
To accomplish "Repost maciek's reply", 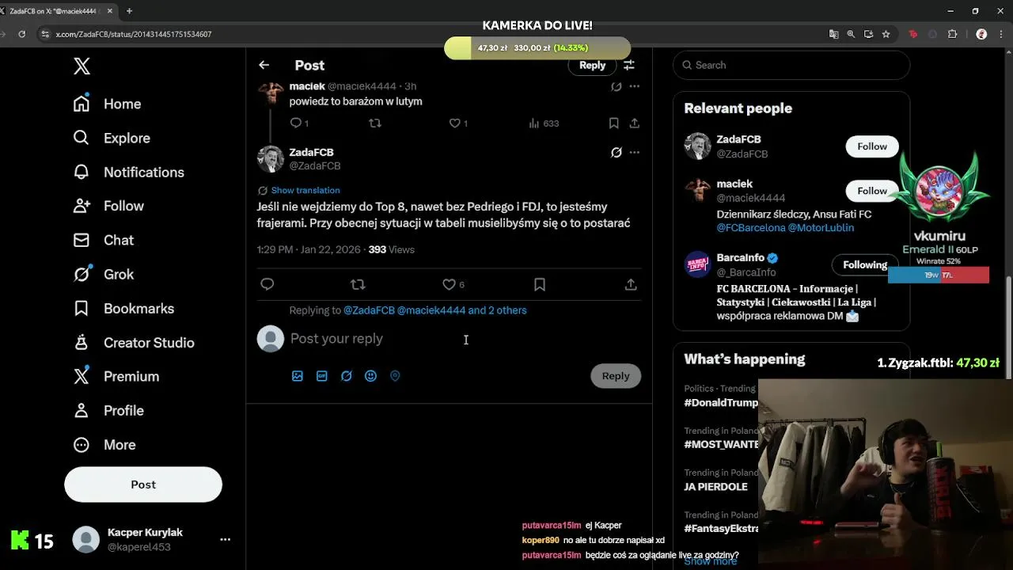I will (x=375, y=123).
